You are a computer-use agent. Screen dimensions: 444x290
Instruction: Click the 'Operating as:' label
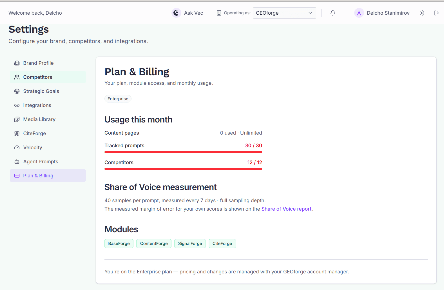pyautogui.click(x=237, y=13)
